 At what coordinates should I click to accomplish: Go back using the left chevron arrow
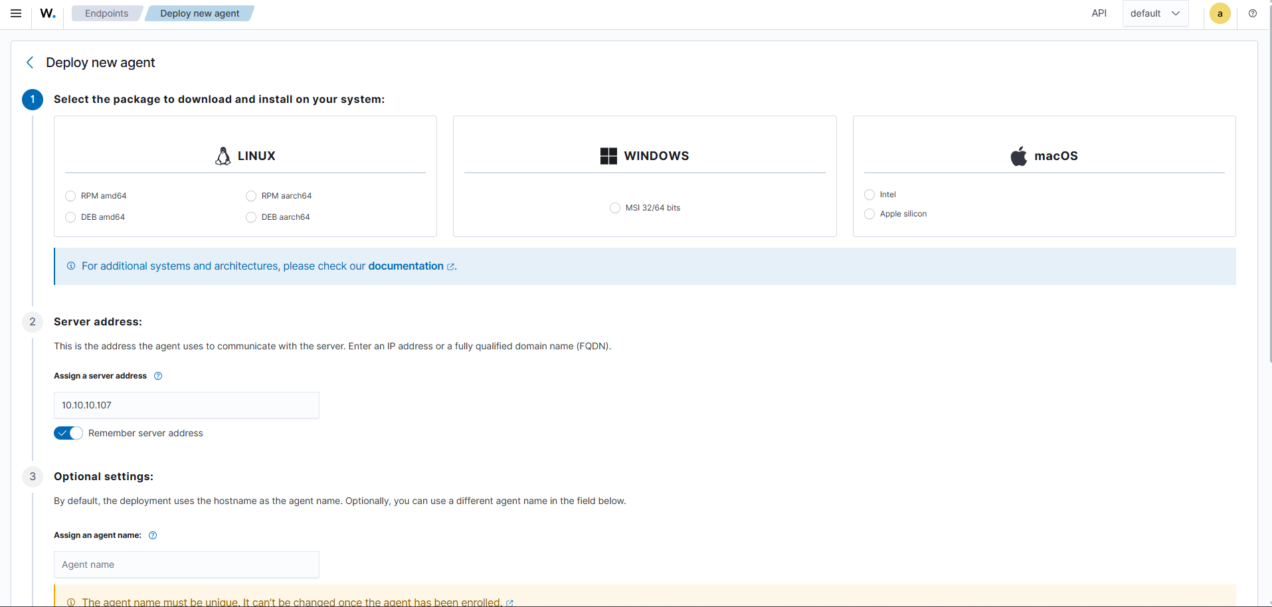[30, 62]
